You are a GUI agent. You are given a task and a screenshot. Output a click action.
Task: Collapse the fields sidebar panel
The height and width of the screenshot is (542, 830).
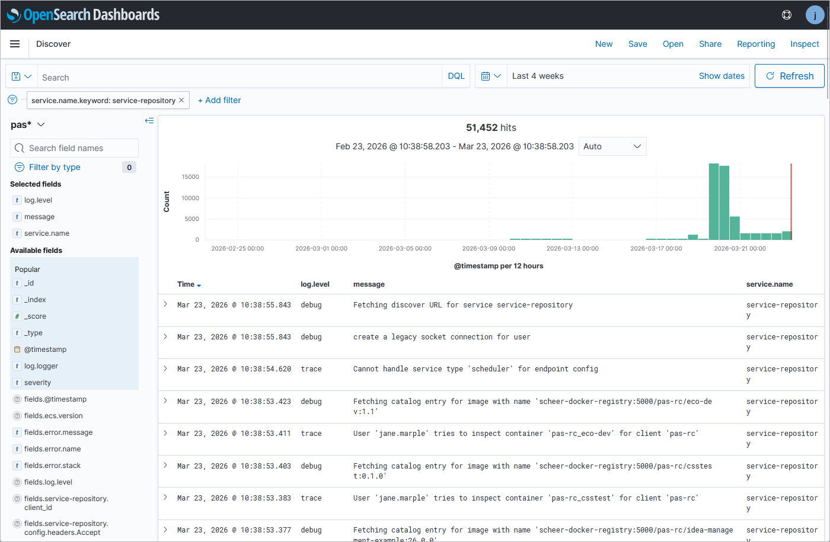[x=149, y=121]
